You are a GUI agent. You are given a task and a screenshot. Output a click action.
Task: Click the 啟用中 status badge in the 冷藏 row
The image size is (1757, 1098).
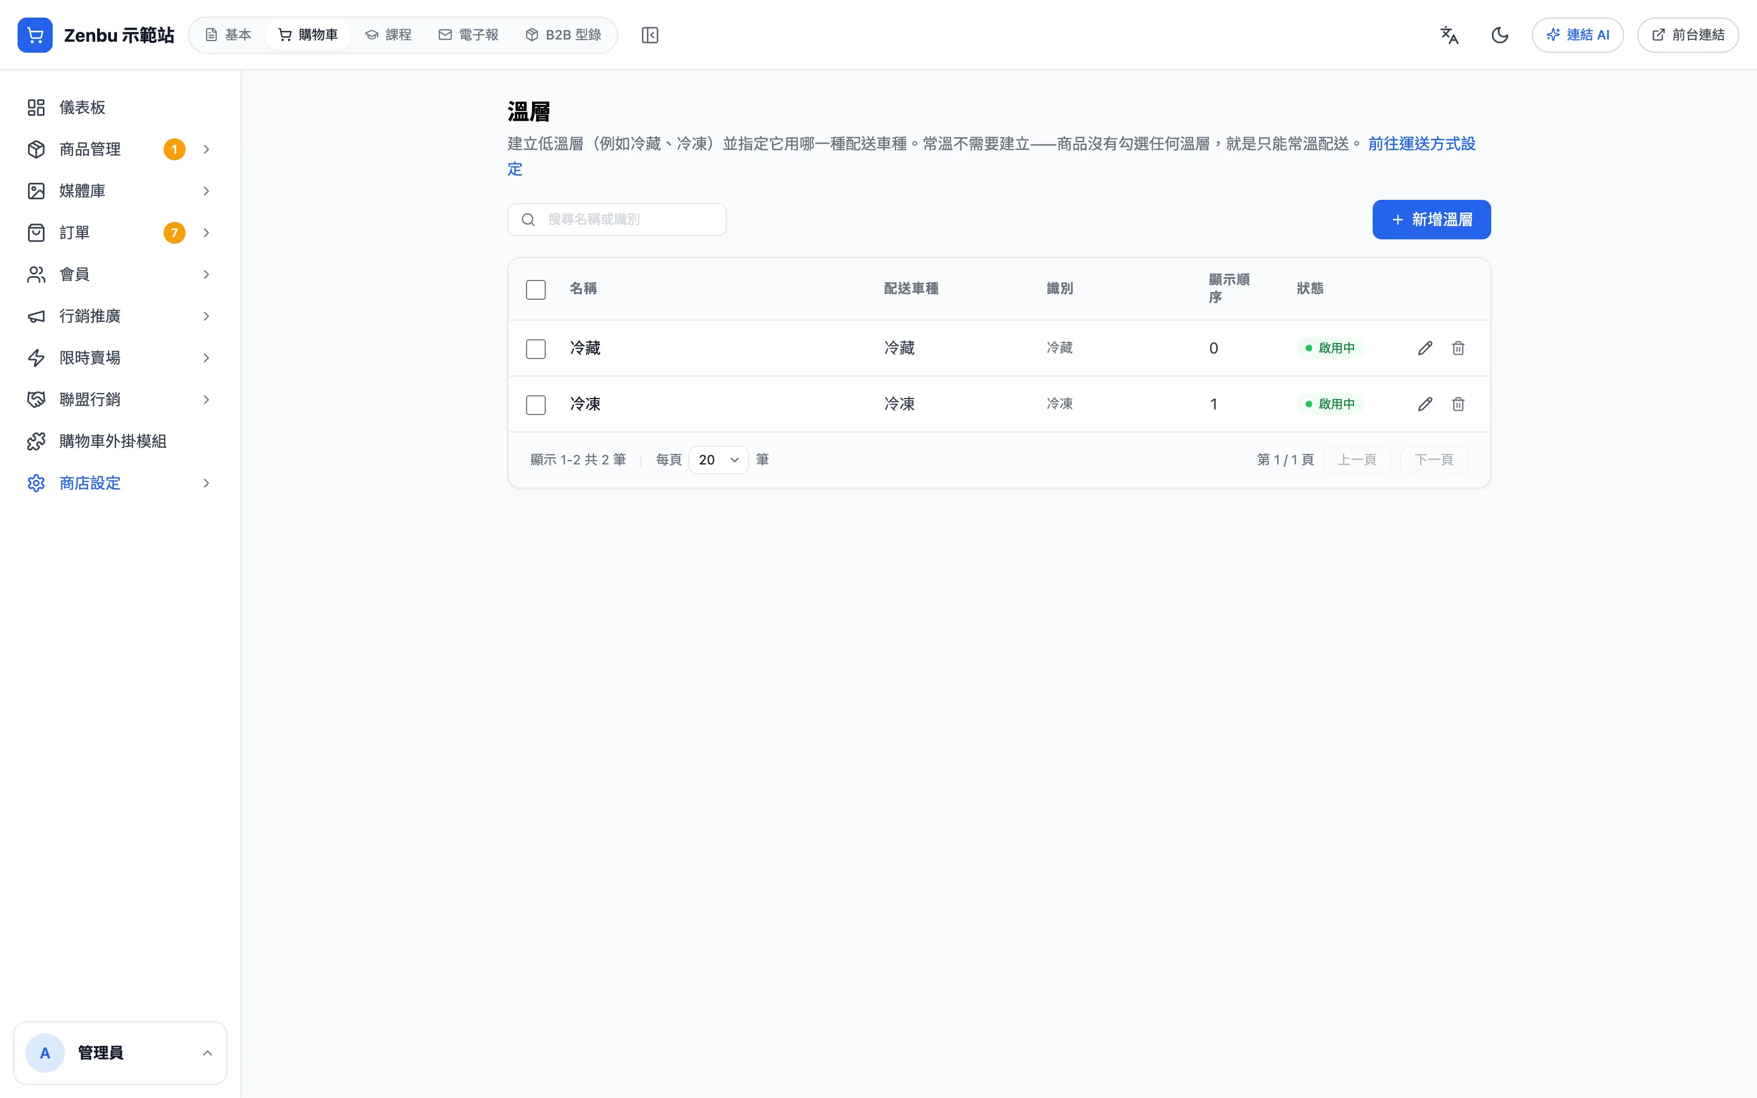click(x=1329, y=348)
